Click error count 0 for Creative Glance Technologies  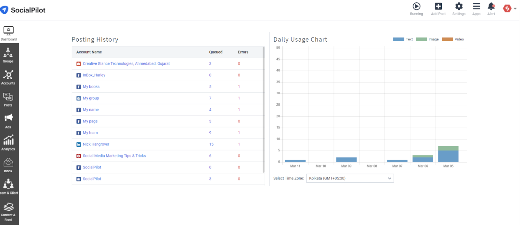pyautogui.click(x=239, y=64)
